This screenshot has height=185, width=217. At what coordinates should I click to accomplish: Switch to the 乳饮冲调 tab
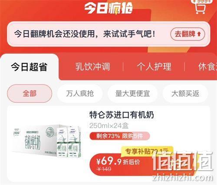(x=92, y=67)
